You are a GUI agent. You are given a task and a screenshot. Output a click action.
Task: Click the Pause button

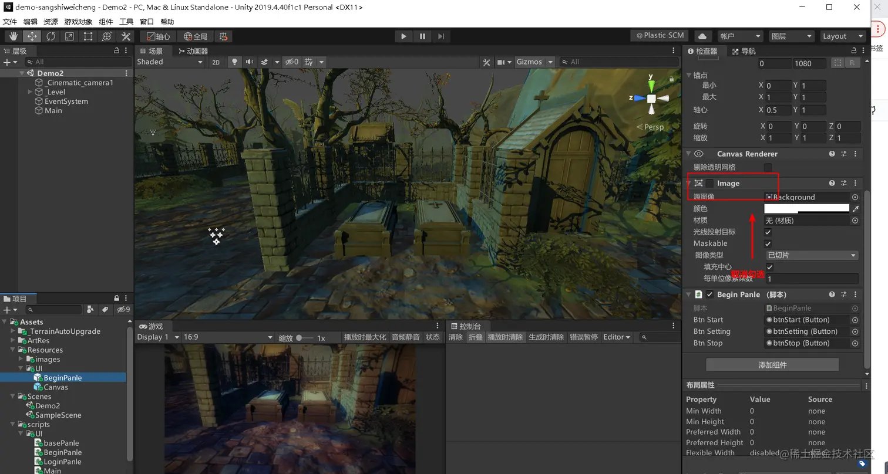tap(422, 36)
